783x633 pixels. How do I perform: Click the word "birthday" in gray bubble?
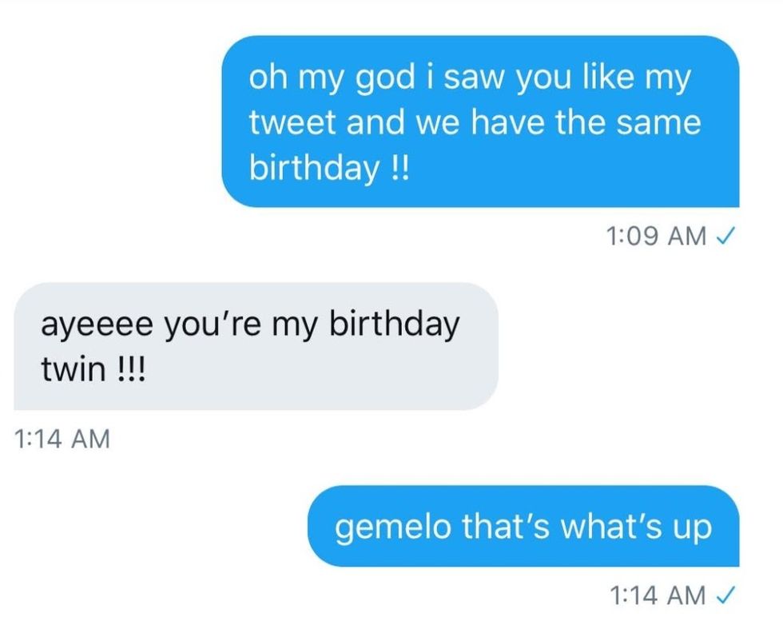click(x=394, y=328)
